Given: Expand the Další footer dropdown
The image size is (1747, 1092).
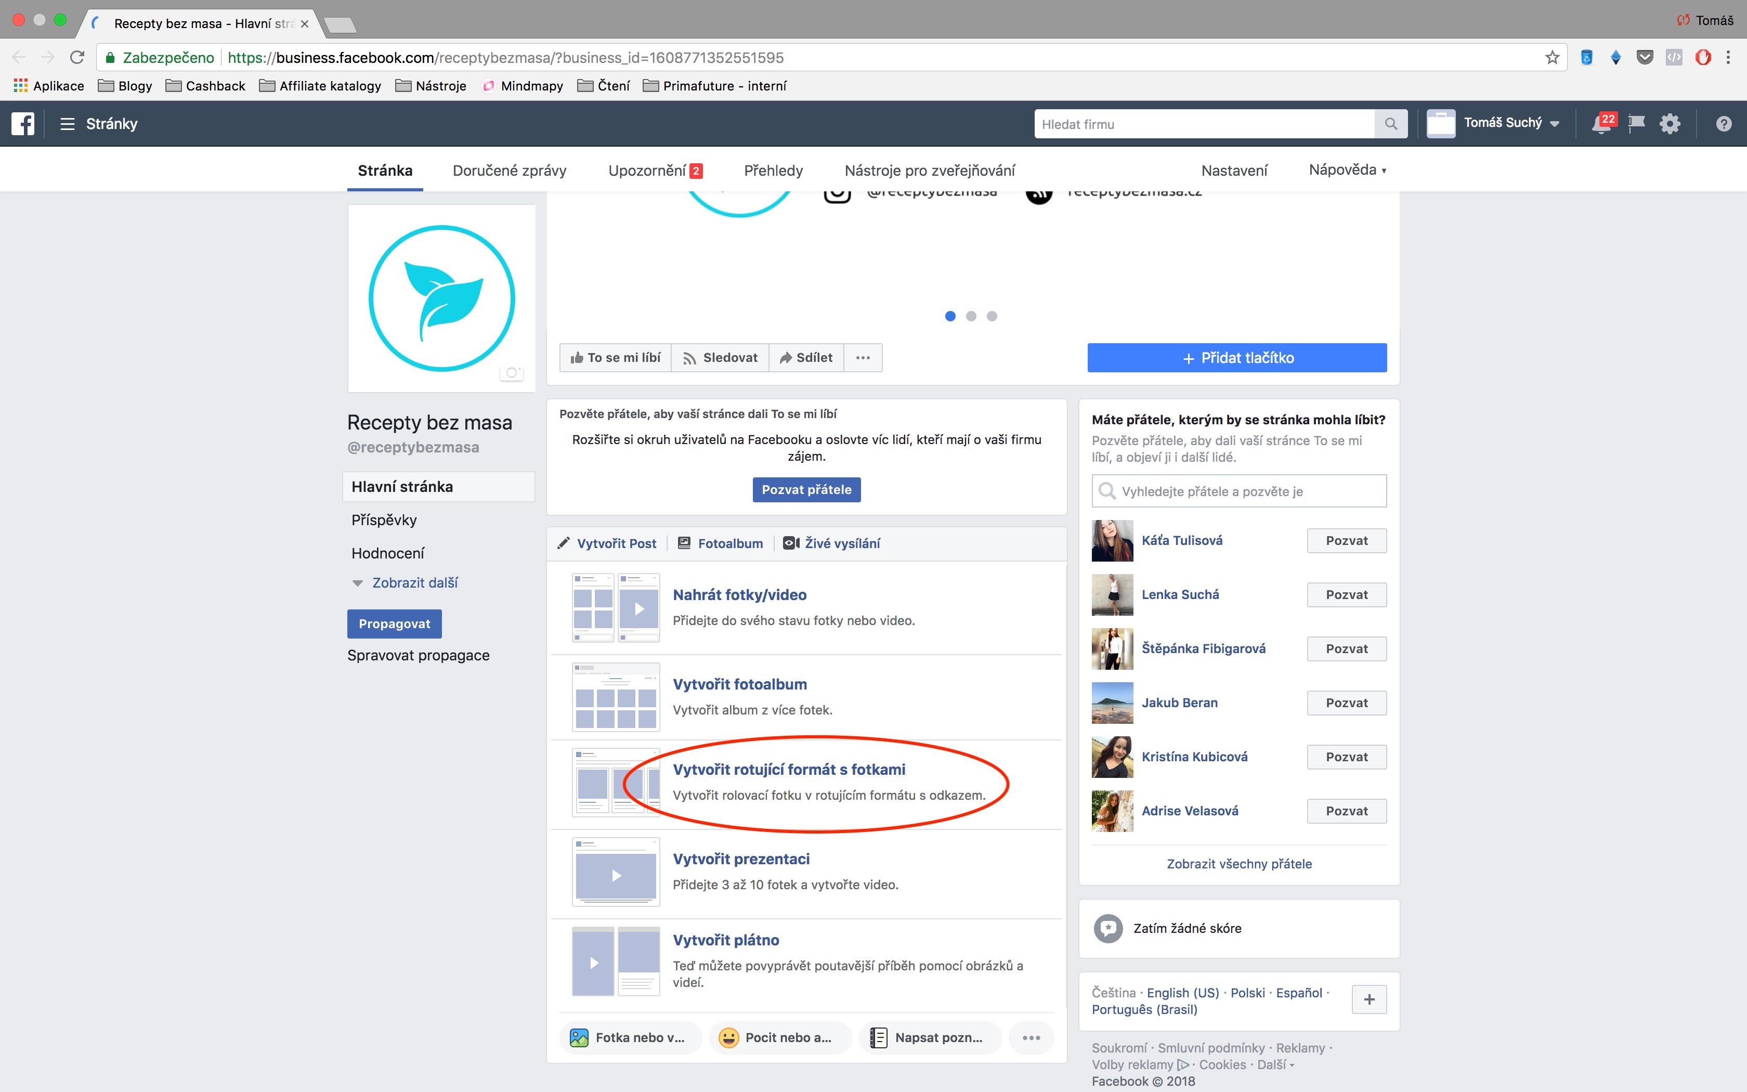Looking at the screenshot, I should 1275,1064.
